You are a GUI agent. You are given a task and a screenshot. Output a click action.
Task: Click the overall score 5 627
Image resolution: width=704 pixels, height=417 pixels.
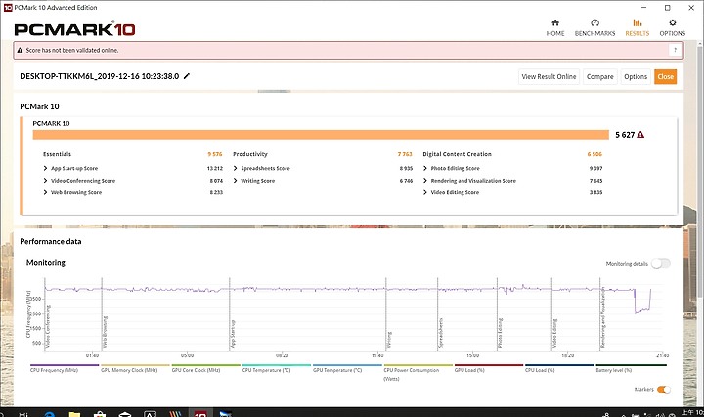625,135
